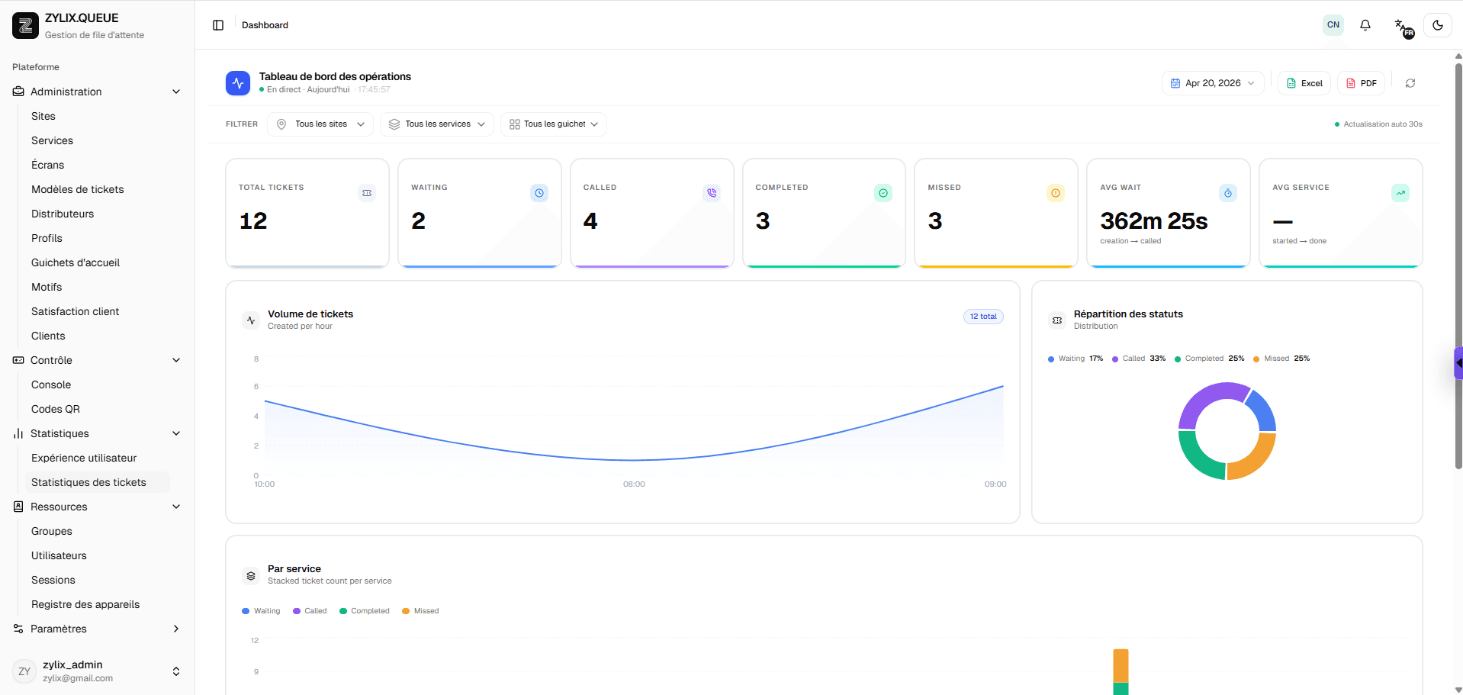This screenshot has width=1463, height=695.
Task: Click the Volume de tickets chart icon
Action: click(x=251, y=320)
